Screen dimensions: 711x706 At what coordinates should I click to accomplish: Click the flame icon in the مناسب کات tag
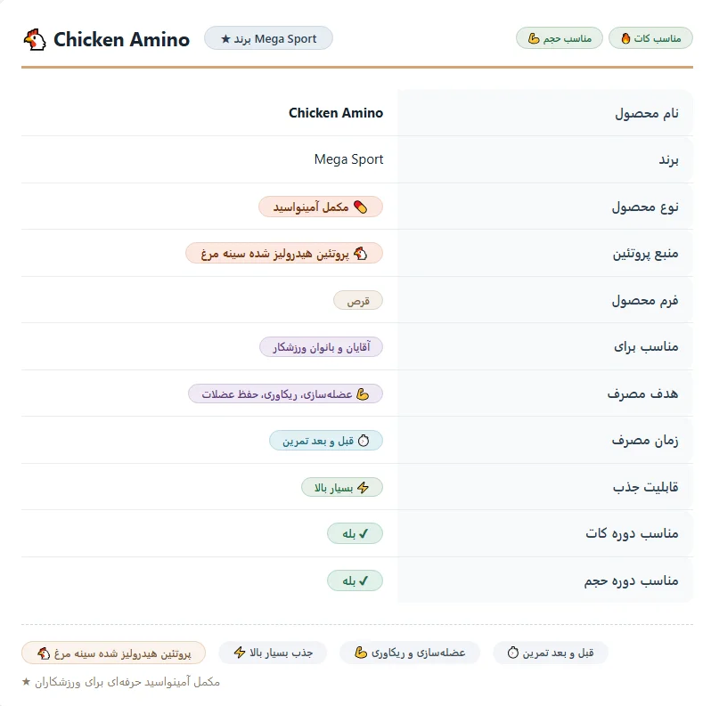625,38
